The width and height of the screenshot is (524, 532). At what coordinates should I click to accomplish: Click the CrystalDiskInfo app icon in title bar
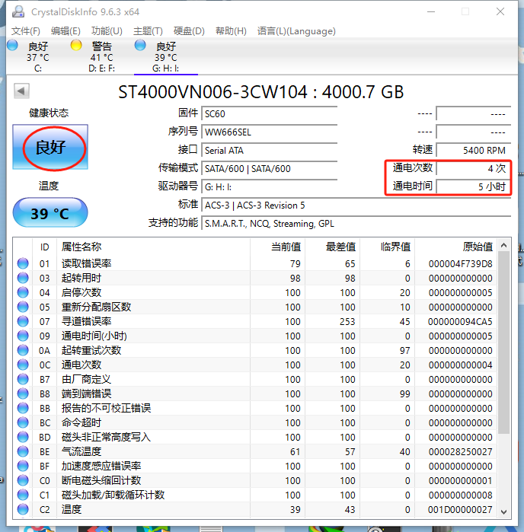18,12
